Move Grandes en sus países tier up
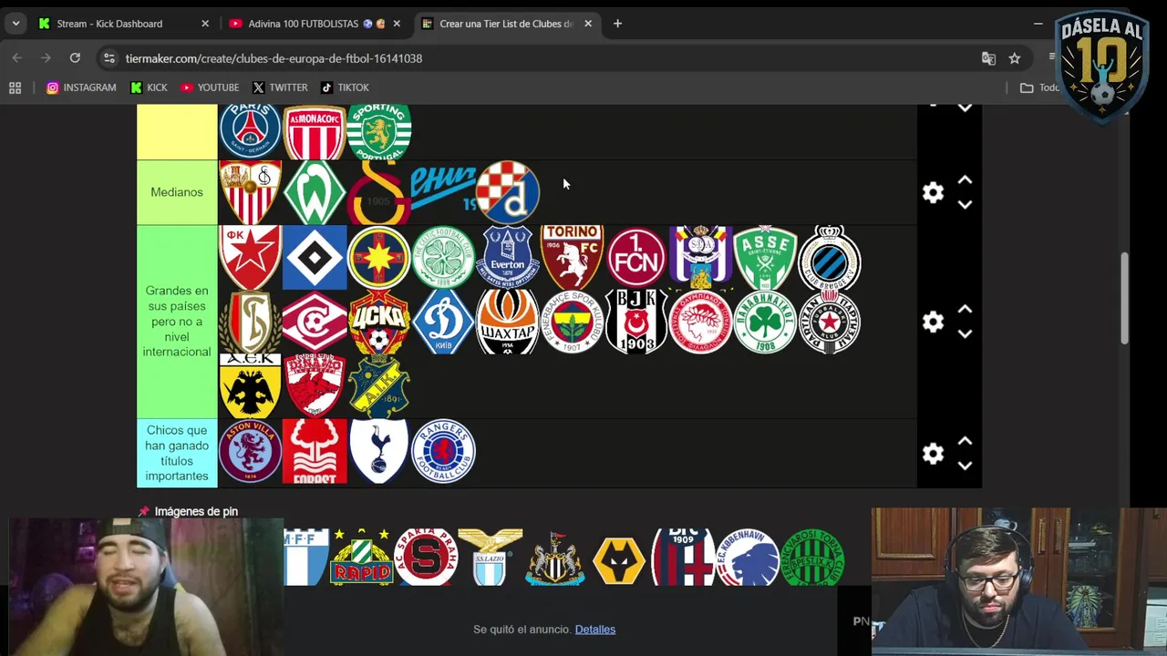Screen dimensions: 1167x656 click(965, 310)
